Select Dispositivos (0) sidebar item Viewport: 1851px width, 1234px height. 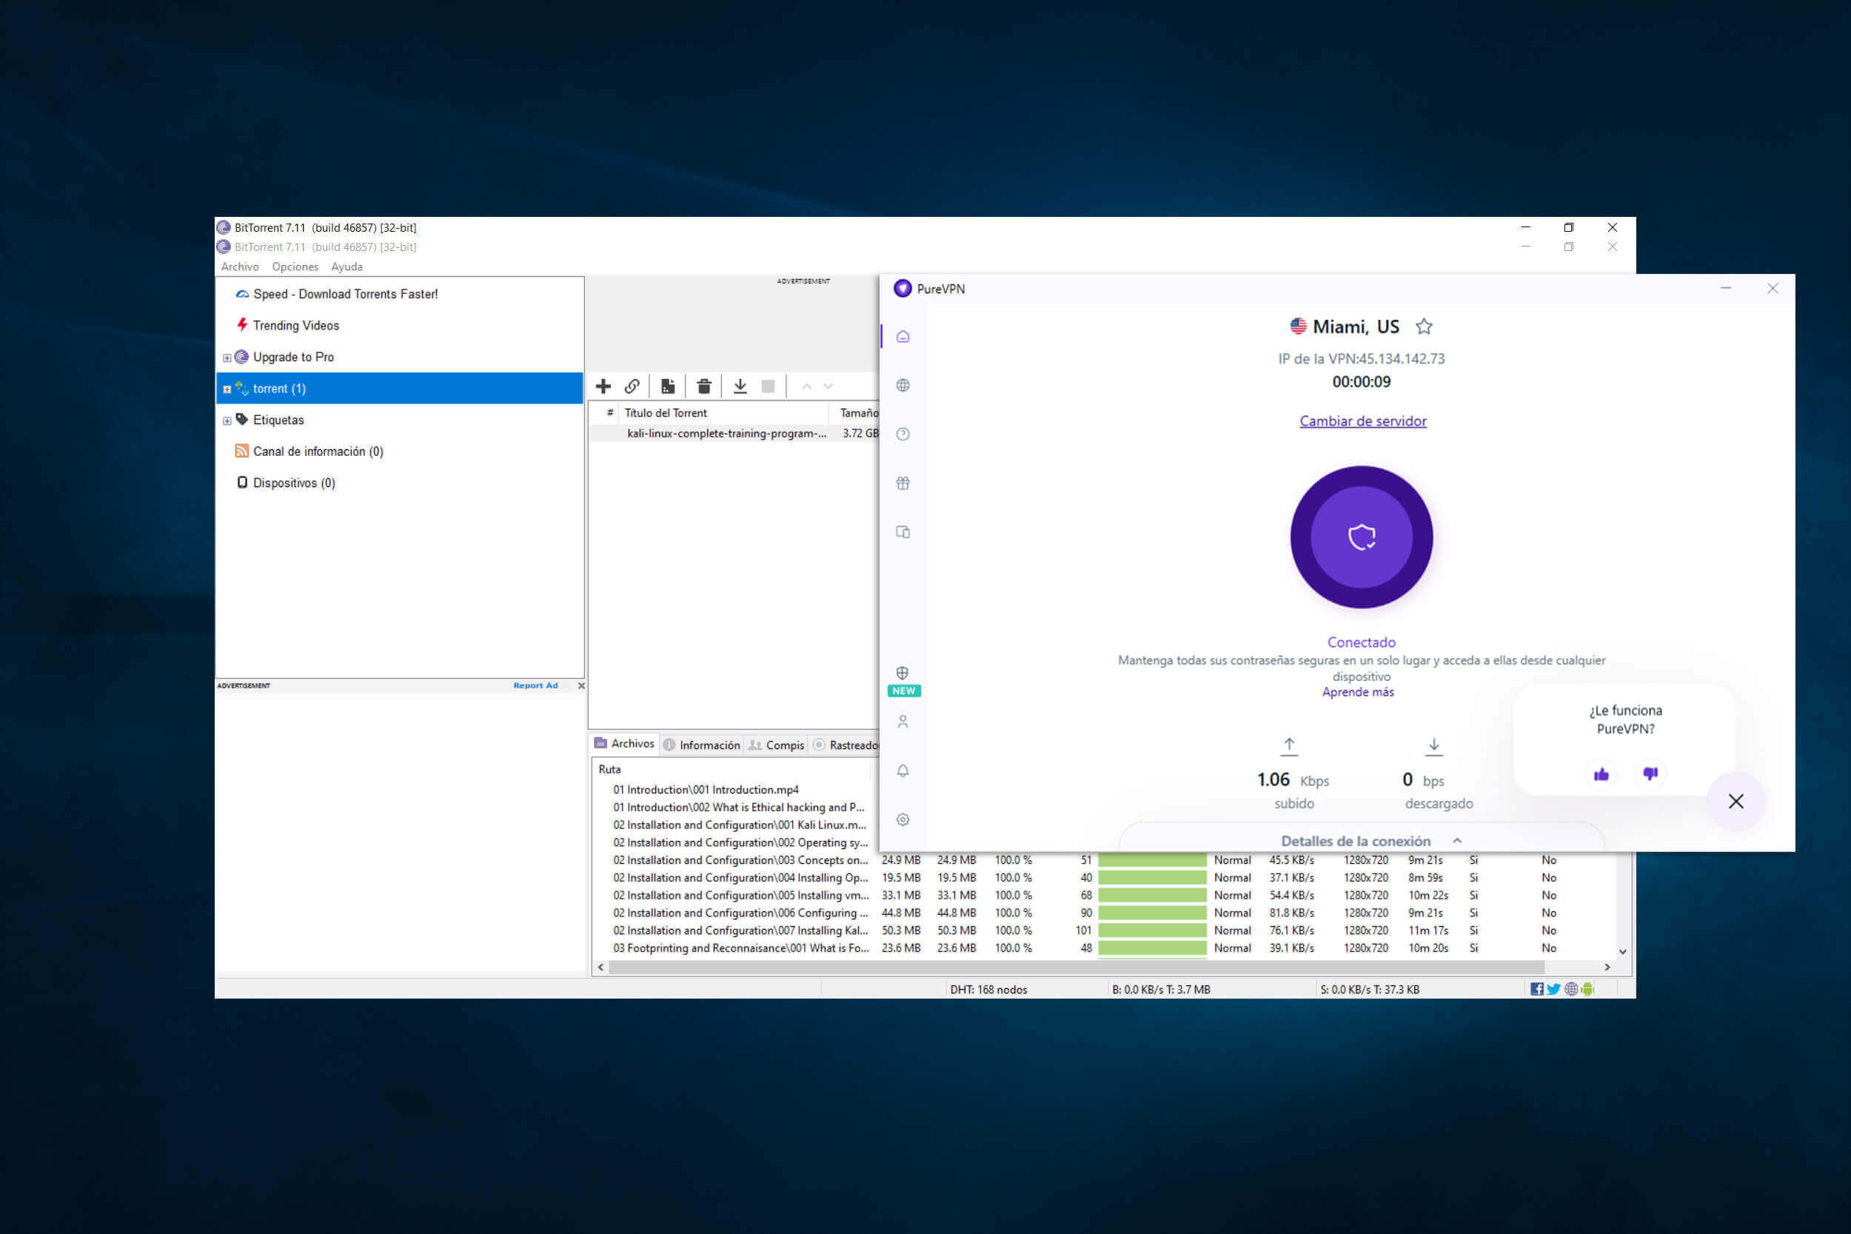click(293, 483)
